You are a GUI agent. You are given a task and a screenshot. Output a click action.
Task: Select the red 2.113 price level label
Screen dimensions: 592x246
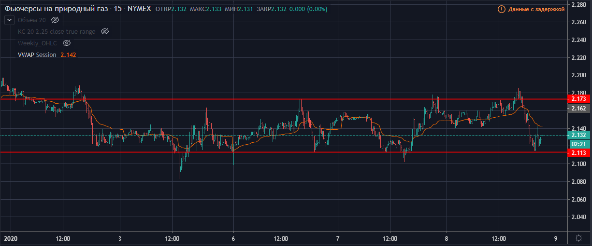point(579,153)
